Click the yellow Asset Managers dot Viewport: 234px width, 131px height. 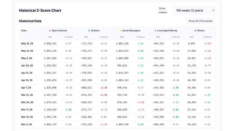coord(120,31)
